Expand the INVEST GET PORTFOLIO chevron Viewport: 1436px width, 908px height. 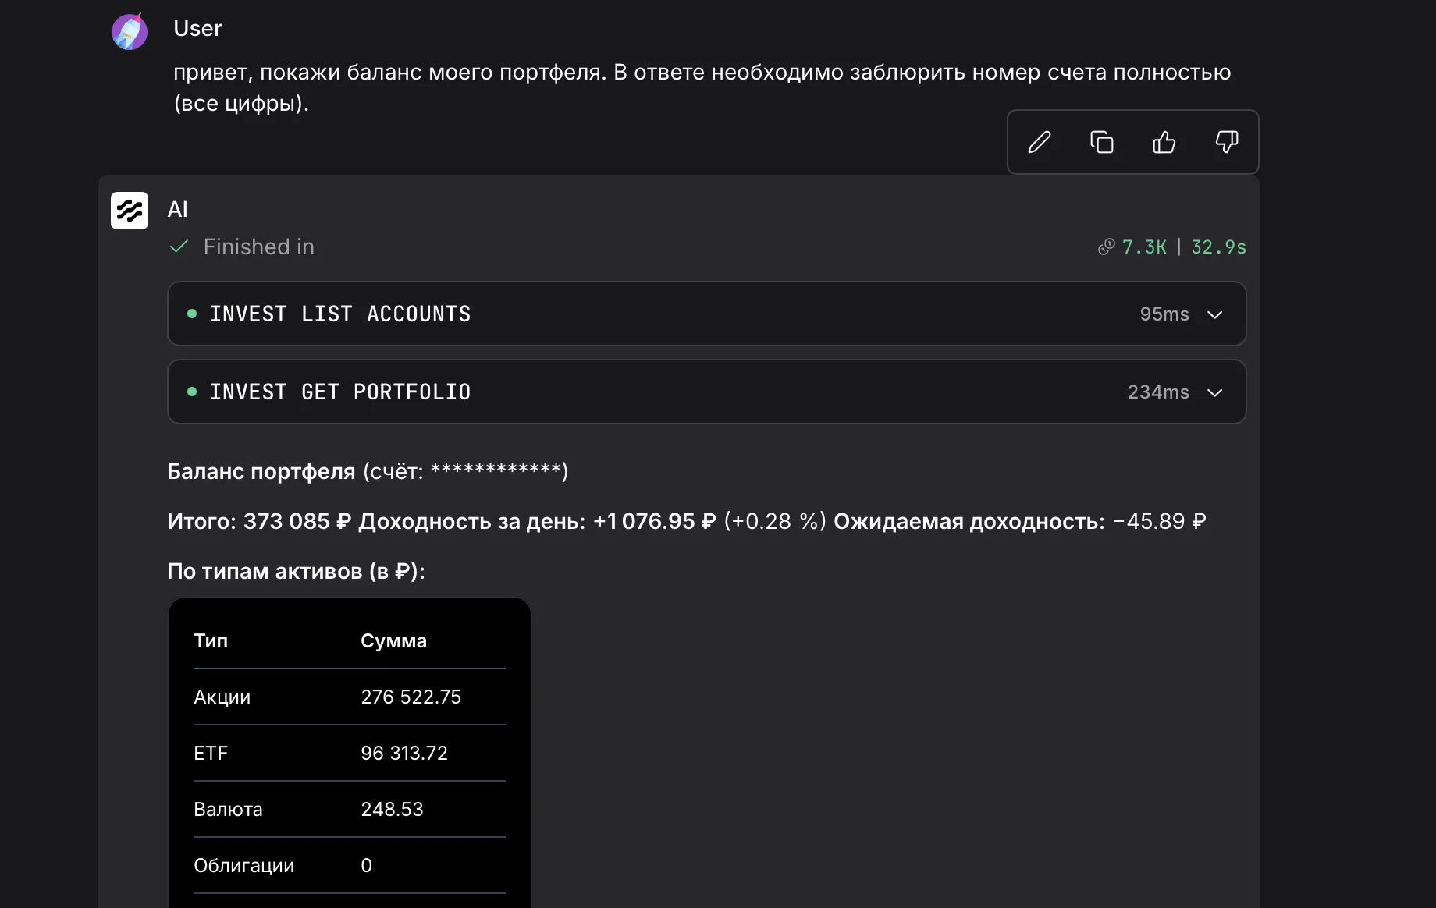(x=1214, y=392)
